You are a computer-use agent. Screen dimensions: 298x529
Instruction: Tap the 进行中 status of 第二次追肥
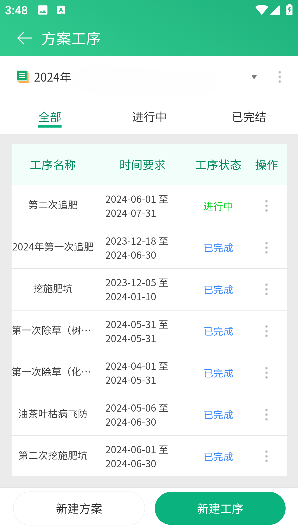218,206
